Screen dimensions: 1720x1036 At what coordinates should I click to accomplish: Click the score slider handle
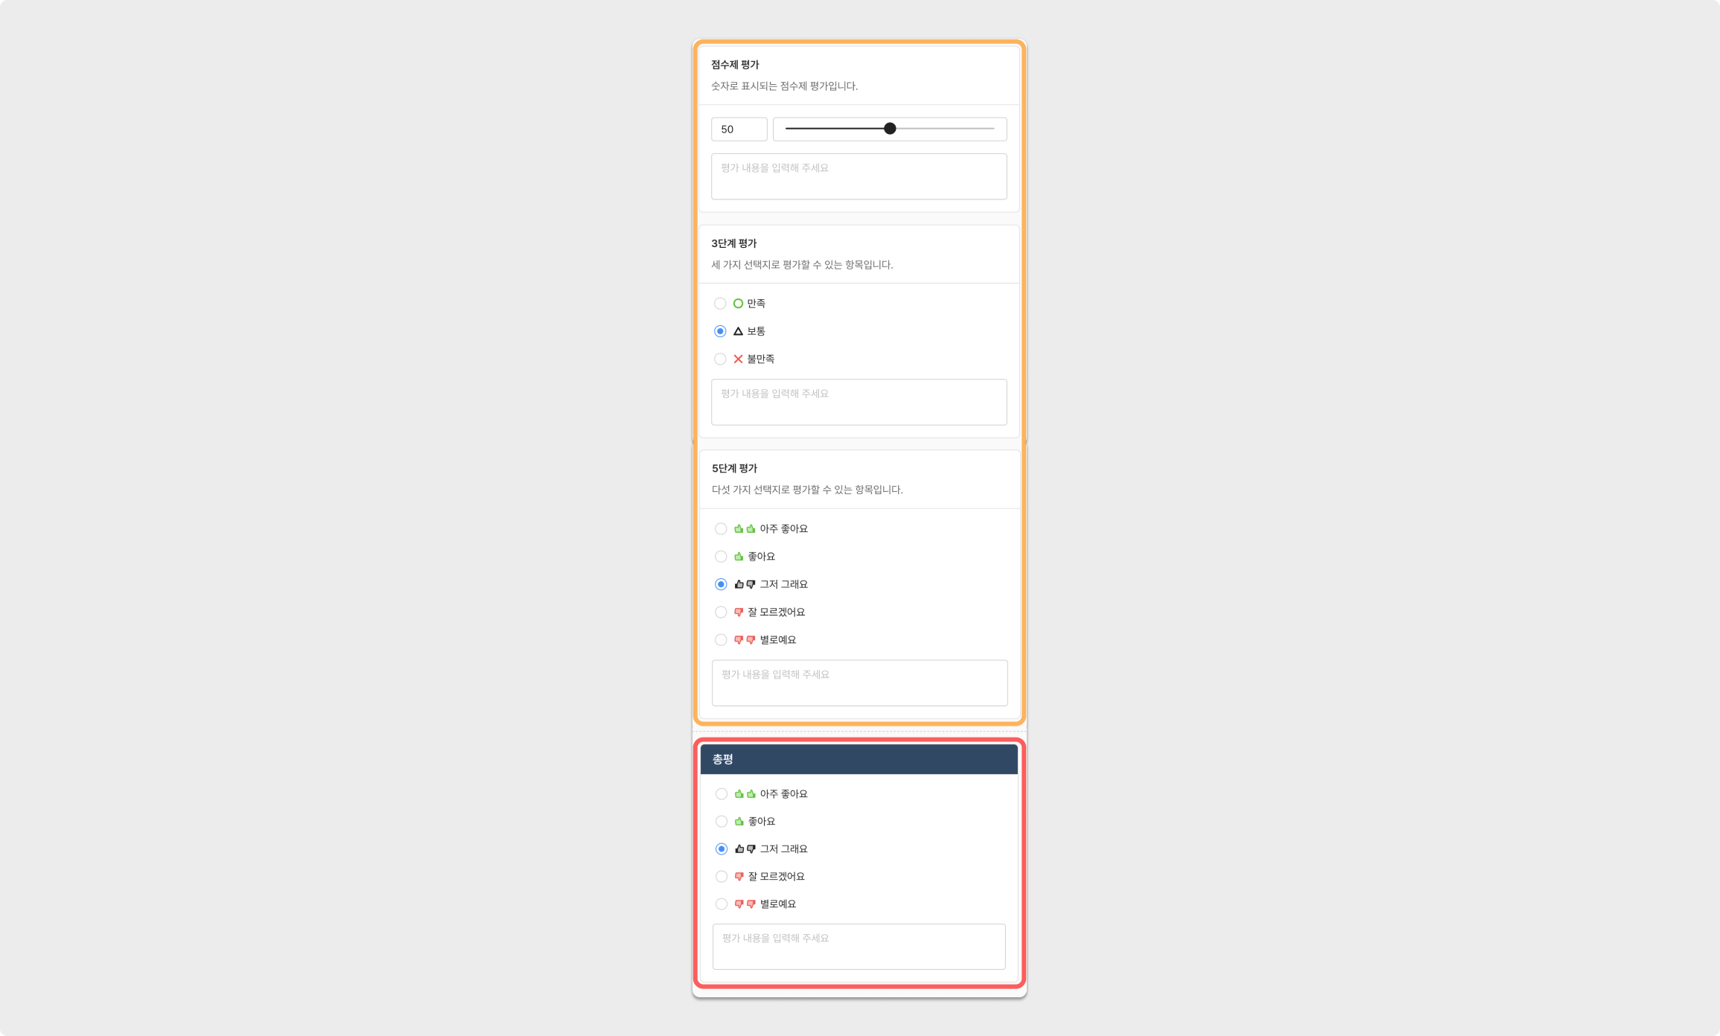(890, 129)
